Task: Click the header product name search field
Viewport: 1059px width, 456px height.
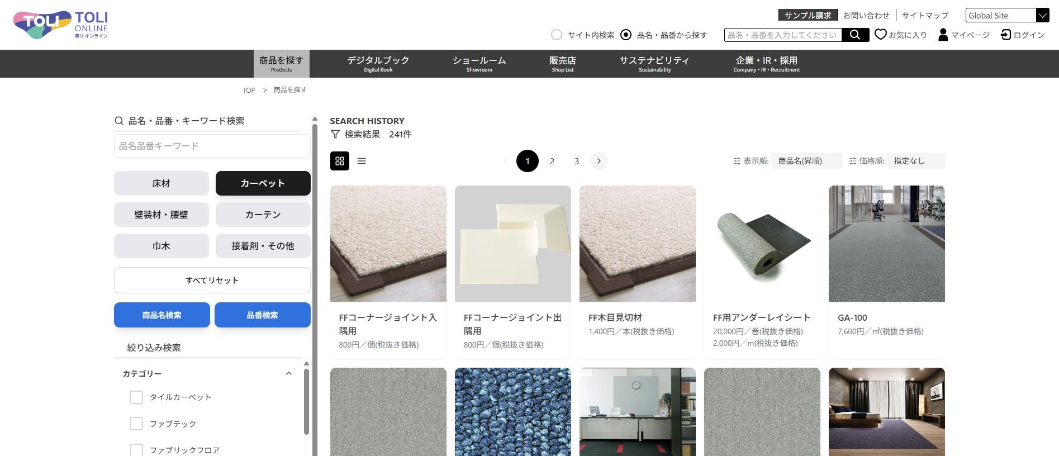Action: [783, 35]
